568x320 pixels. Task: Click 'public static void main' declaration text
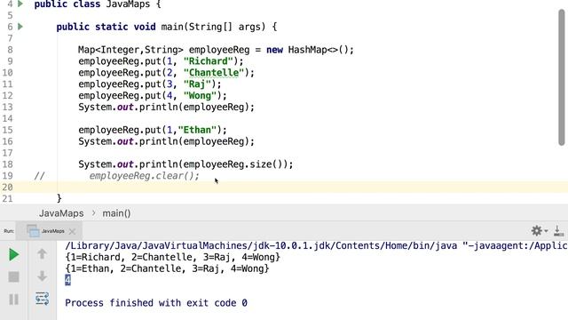tap(106, 27)
